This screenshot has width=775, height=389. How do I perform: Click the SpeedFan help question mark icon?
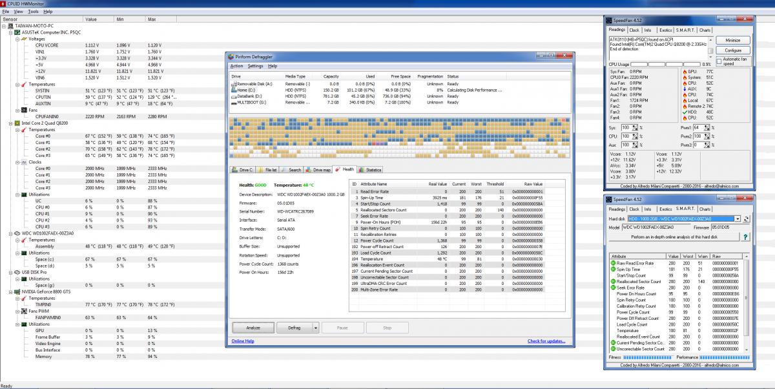click(745, 237)
